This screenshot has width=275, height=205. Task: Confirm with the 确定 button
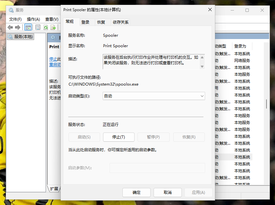(137, 193)
